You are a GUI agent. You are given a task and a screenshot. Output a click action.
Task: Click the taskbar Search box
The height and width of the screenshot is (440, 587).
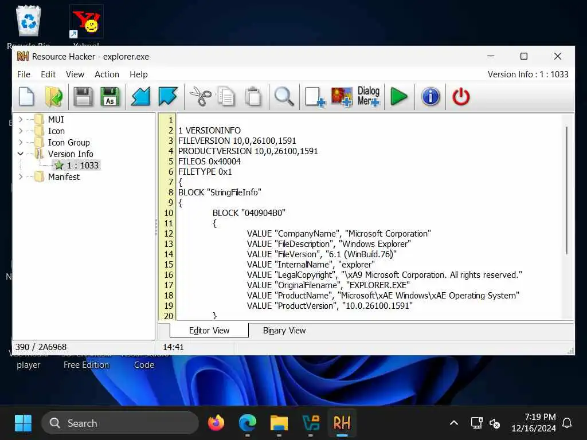tap(120, 423)
